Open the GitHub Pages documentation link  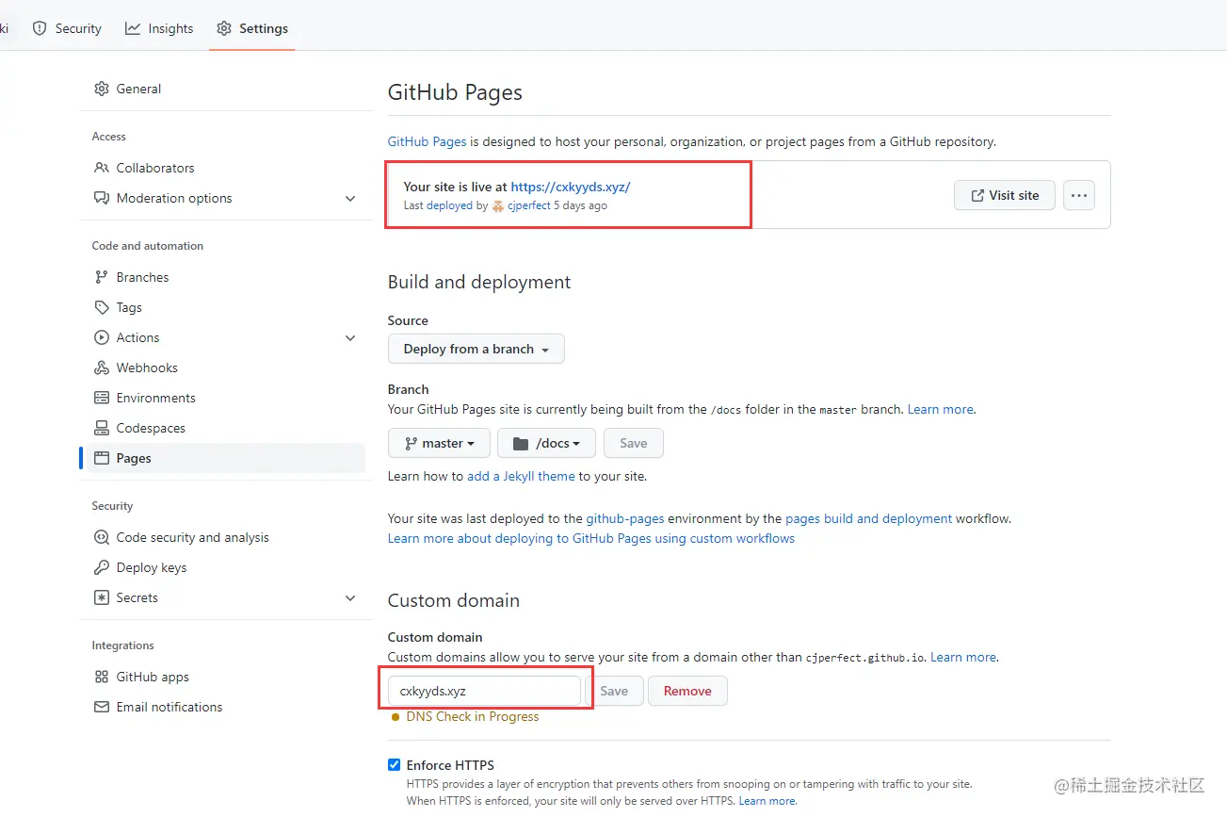(x=427, y=141)
